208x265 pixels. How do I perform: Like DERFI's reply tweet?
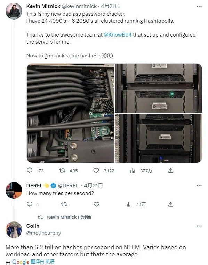pos(96,204)
